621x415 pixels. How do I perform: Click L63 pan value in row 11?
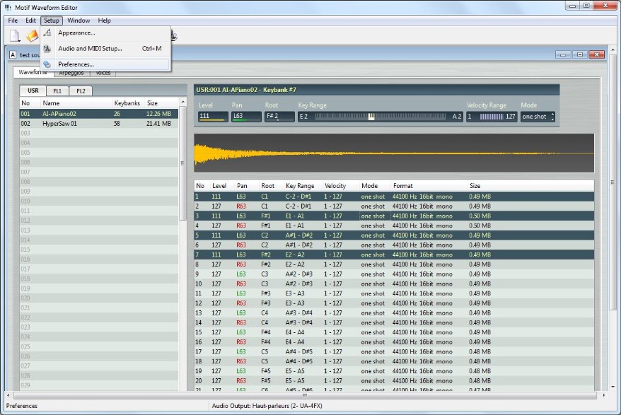click(x=241, y=293)
